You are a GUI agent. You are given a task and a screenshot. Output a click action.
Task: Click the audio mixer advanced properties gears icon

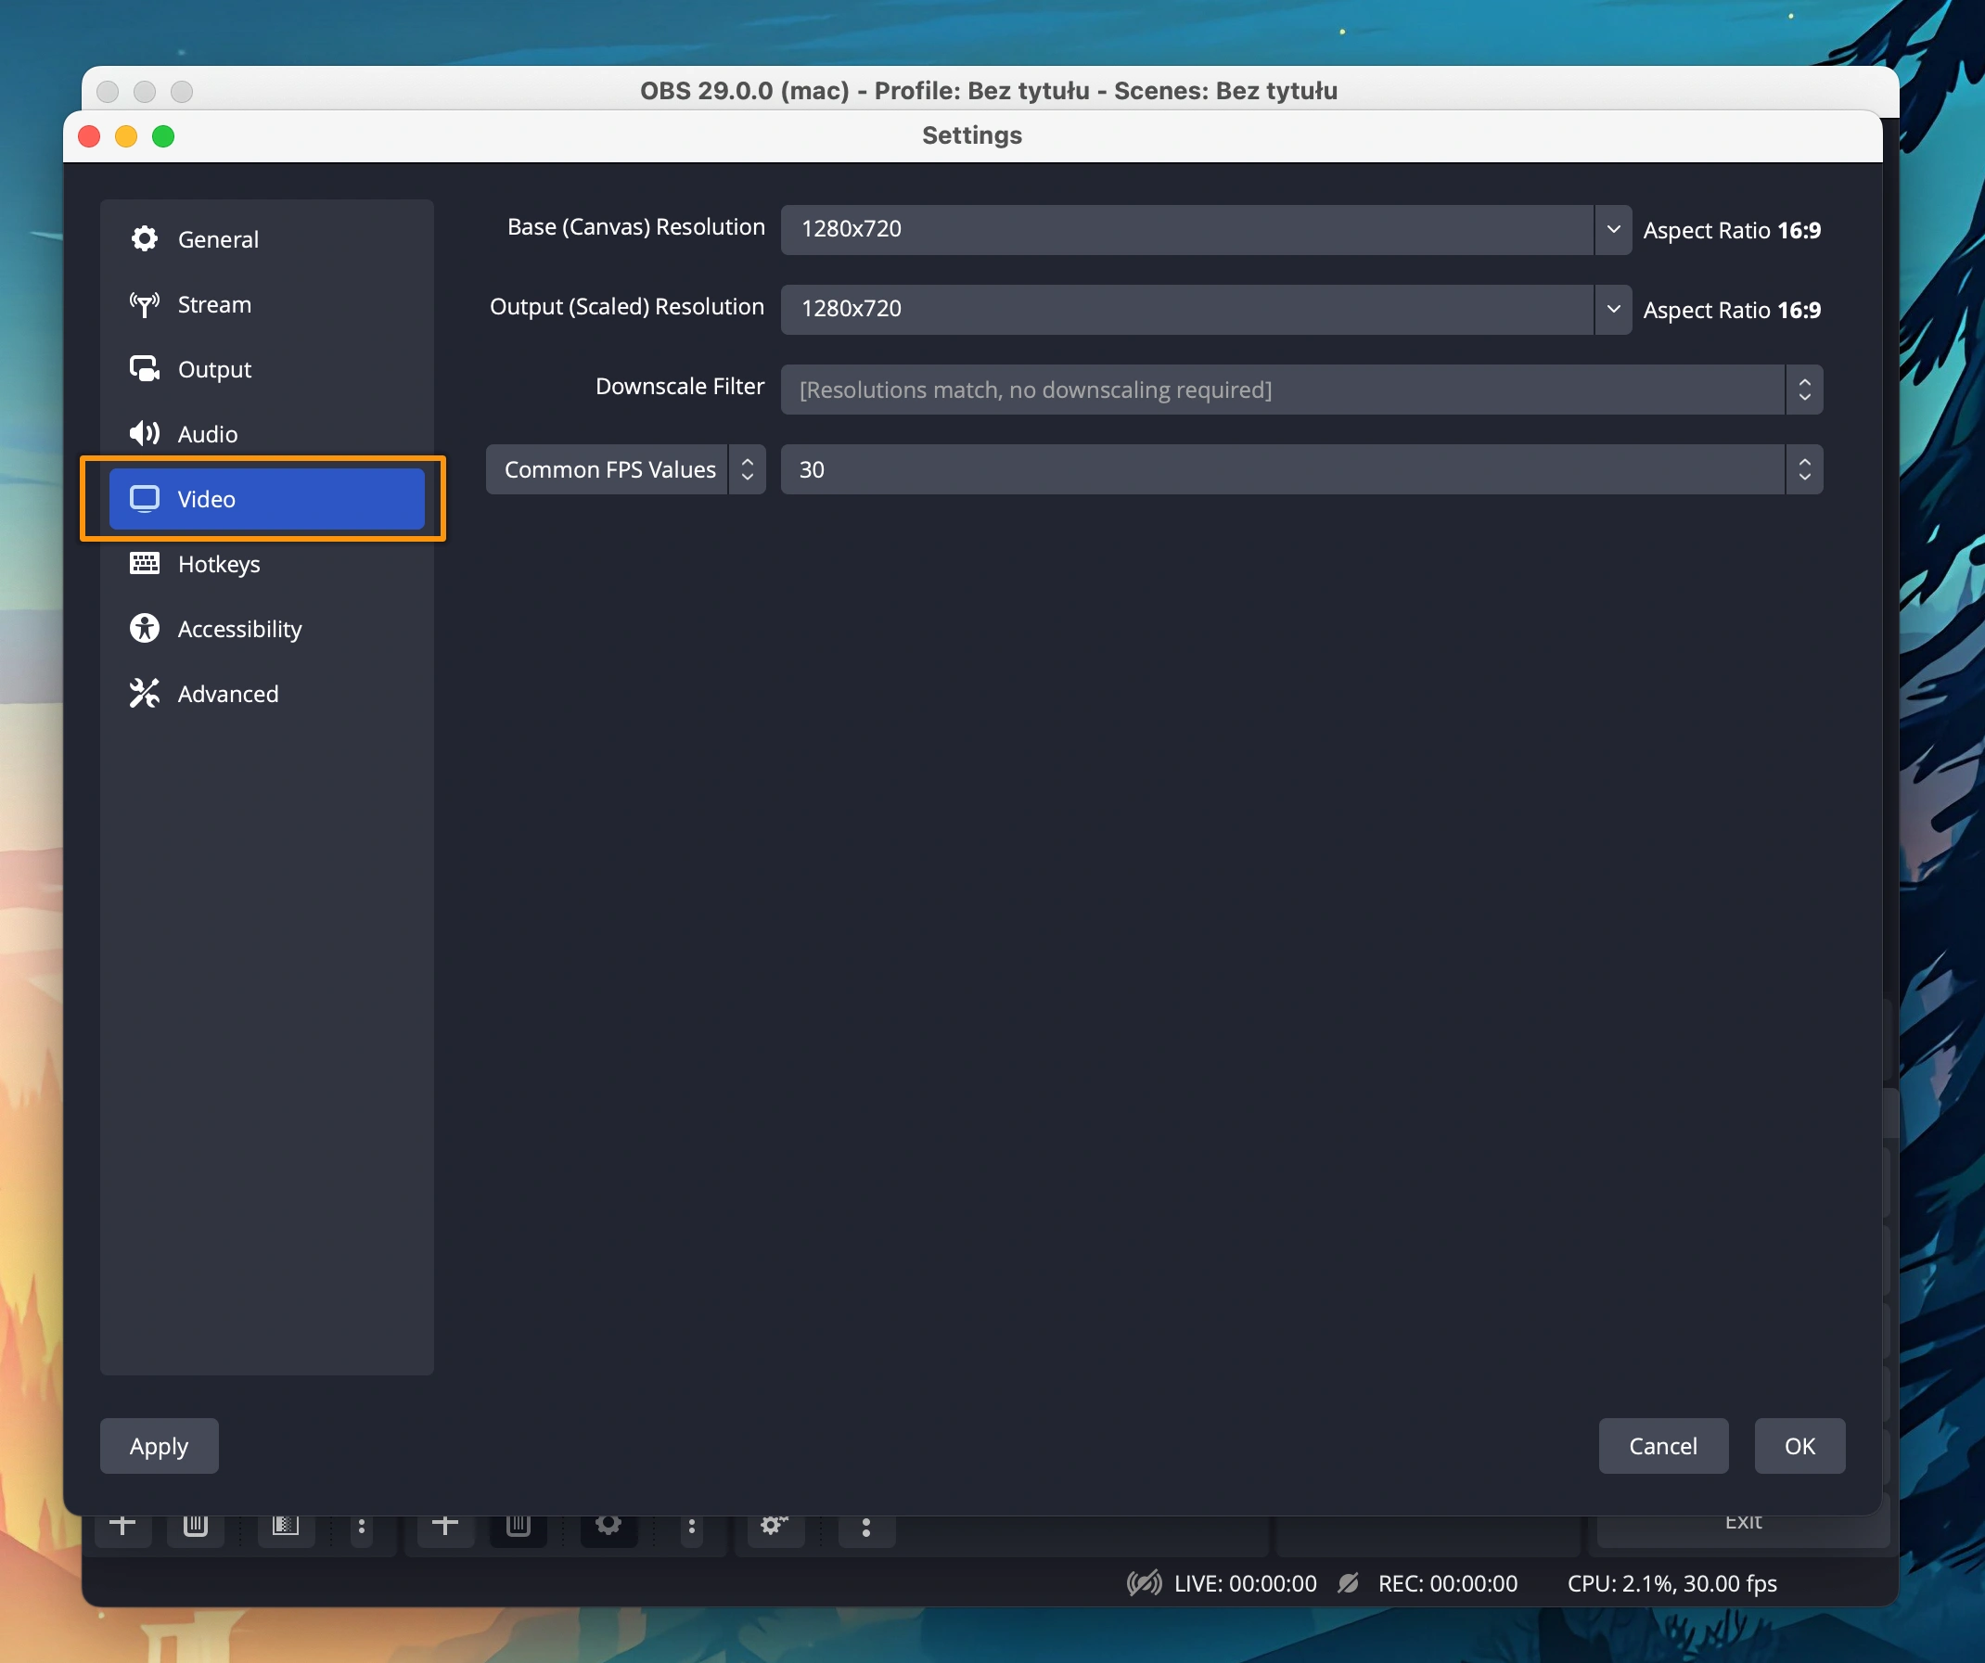774,1524
